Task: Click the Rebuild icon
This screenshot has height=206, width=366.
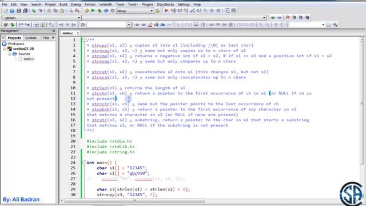Action: point(106,11)
